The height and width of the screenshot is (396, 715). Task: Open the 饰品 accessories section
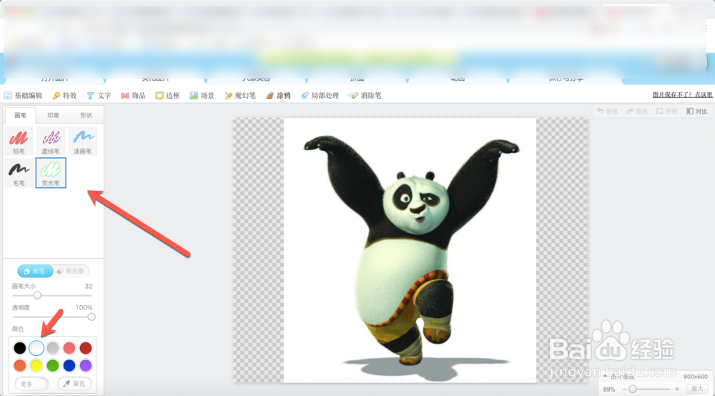tap(133, 95)
